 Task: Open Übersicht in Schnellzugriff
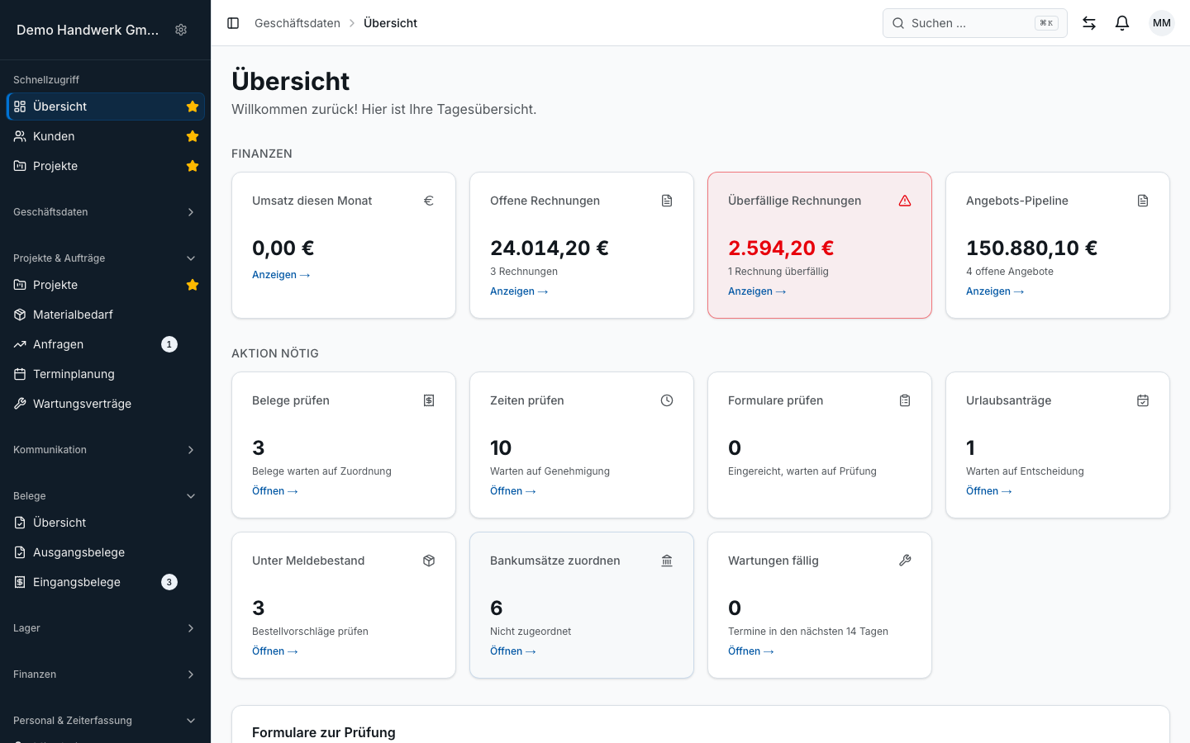tap(105, 106)
